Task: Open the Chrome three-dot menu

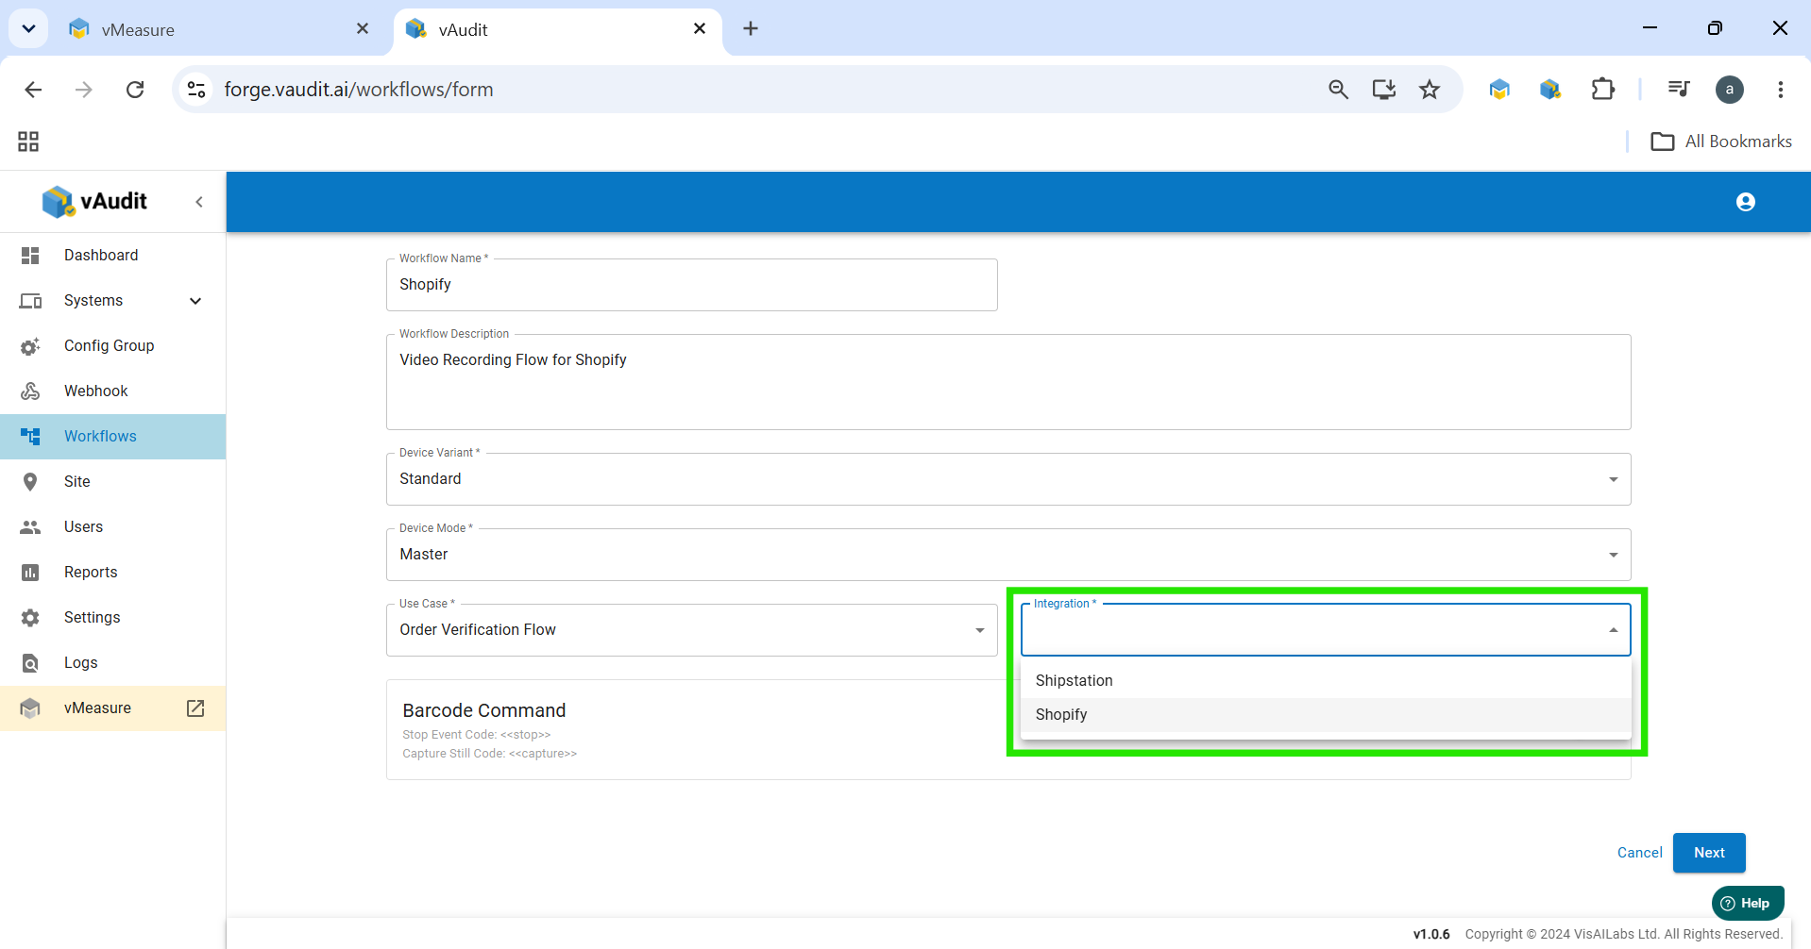Action: [x=1781, y=90]
